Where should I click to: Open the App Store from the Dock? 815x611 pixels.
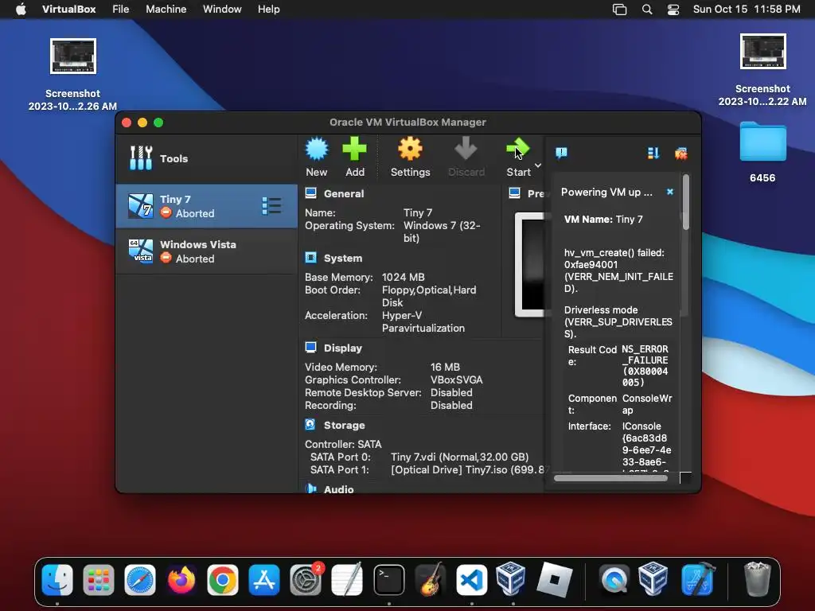click(x=264, y=579)
